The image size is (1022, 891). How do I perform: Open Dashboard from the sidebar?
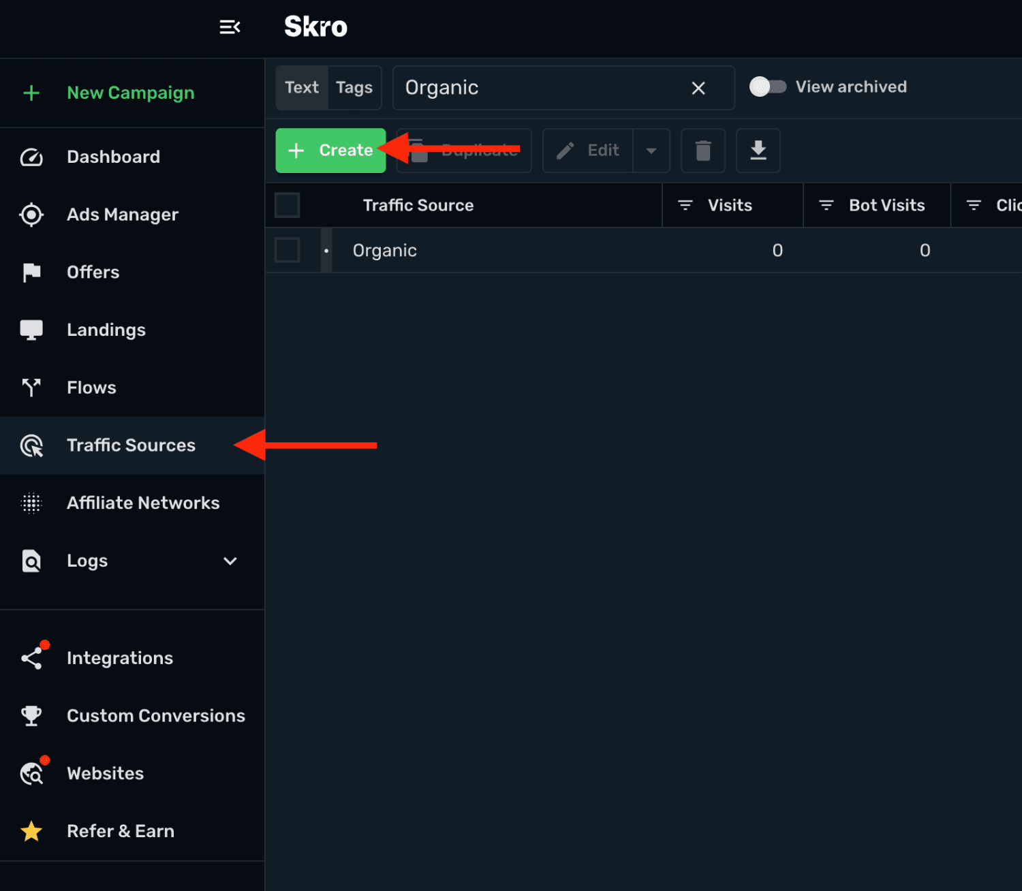pyautogui.click(x=132, y=157)
